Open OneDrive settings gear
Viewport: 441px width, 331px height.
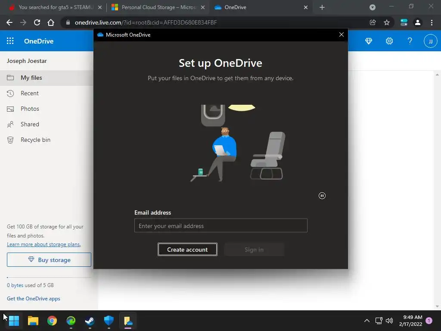[x=389, y=41]
